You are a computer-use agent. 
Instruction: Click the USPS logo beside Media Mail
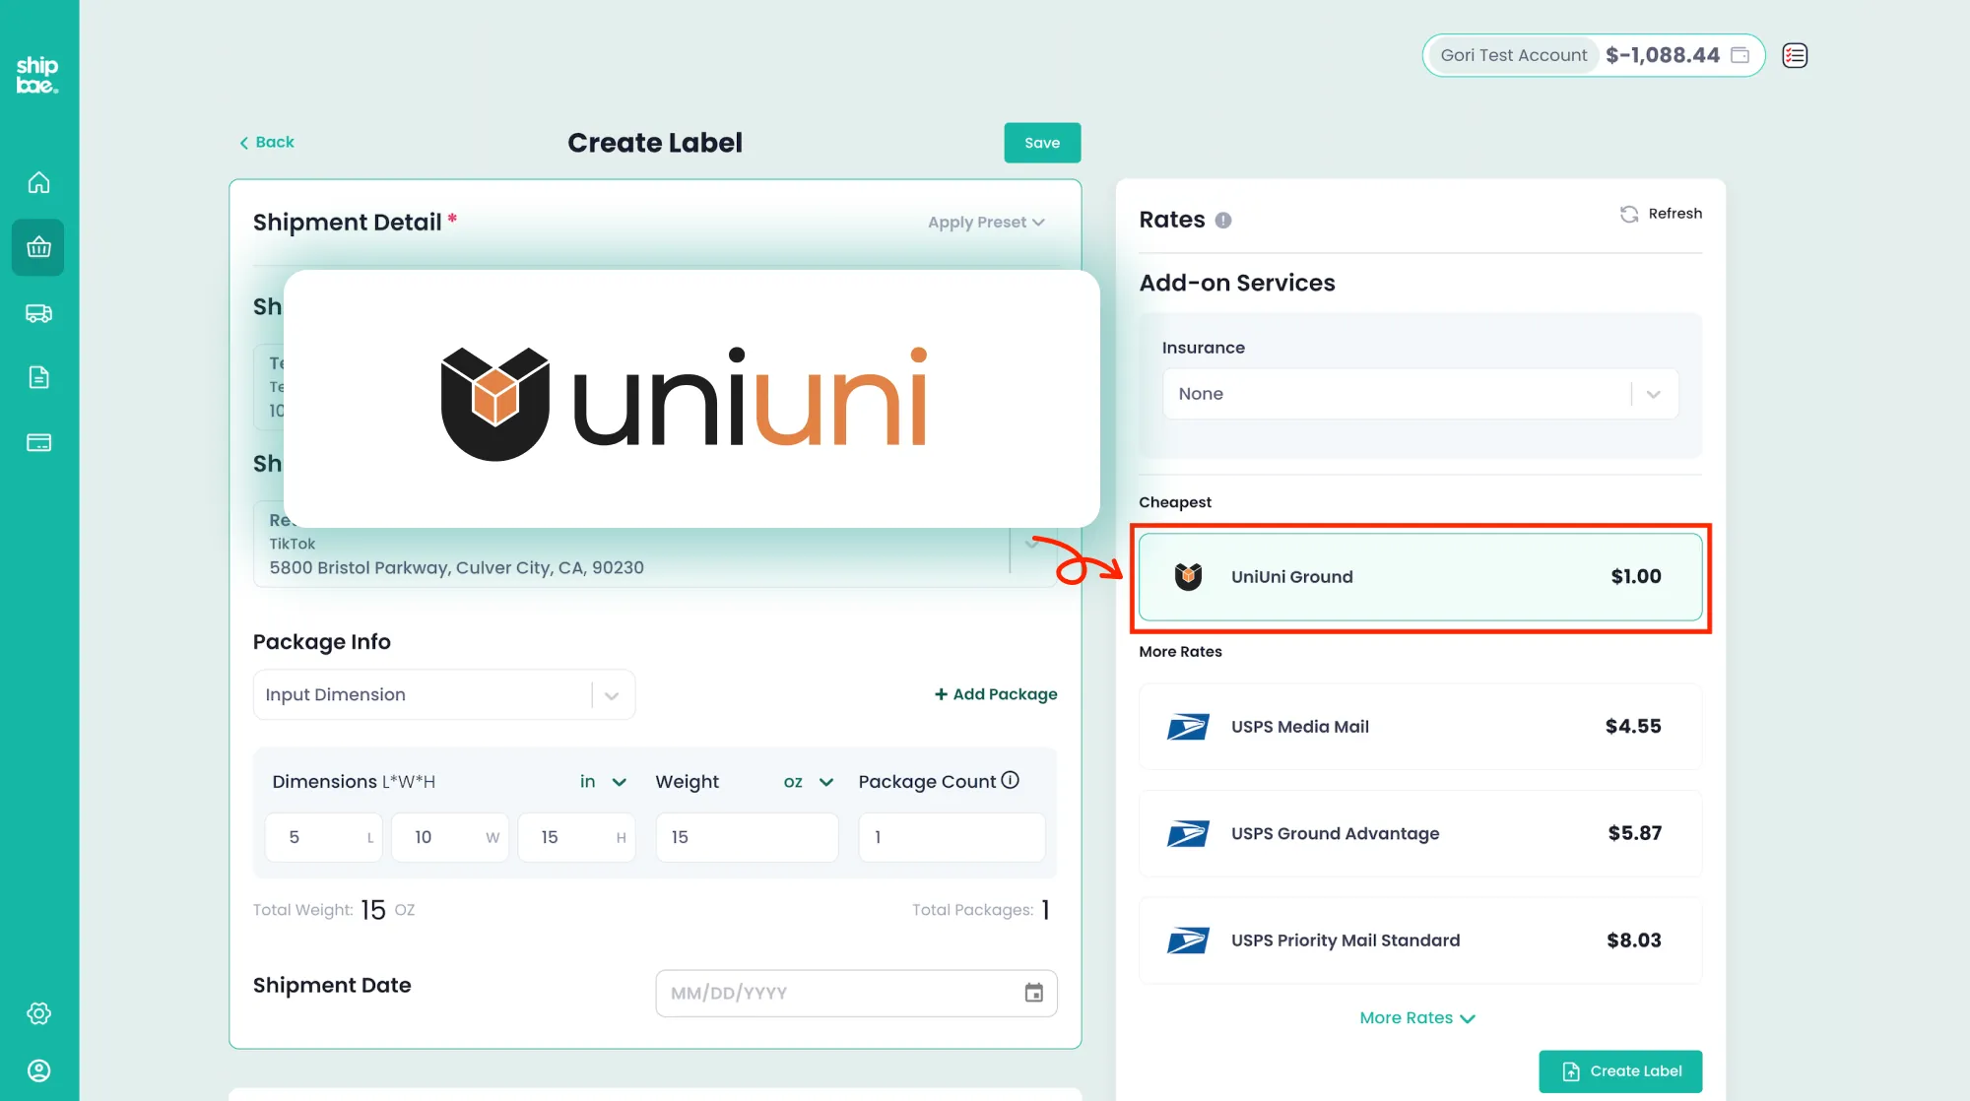[1188, 727]
